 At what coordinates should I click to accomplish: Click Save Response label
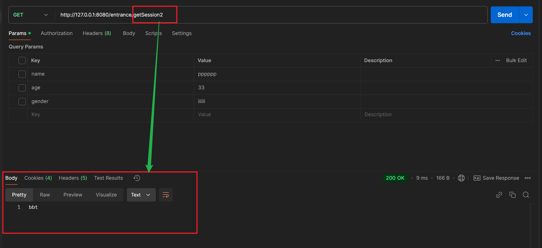[x=501, y=178]
